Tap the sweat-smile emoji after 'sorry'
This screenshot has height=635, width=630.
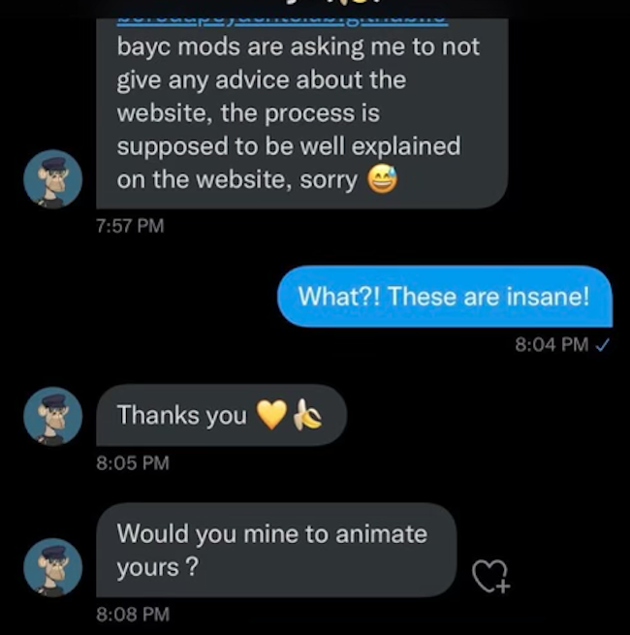coord(383,179)
